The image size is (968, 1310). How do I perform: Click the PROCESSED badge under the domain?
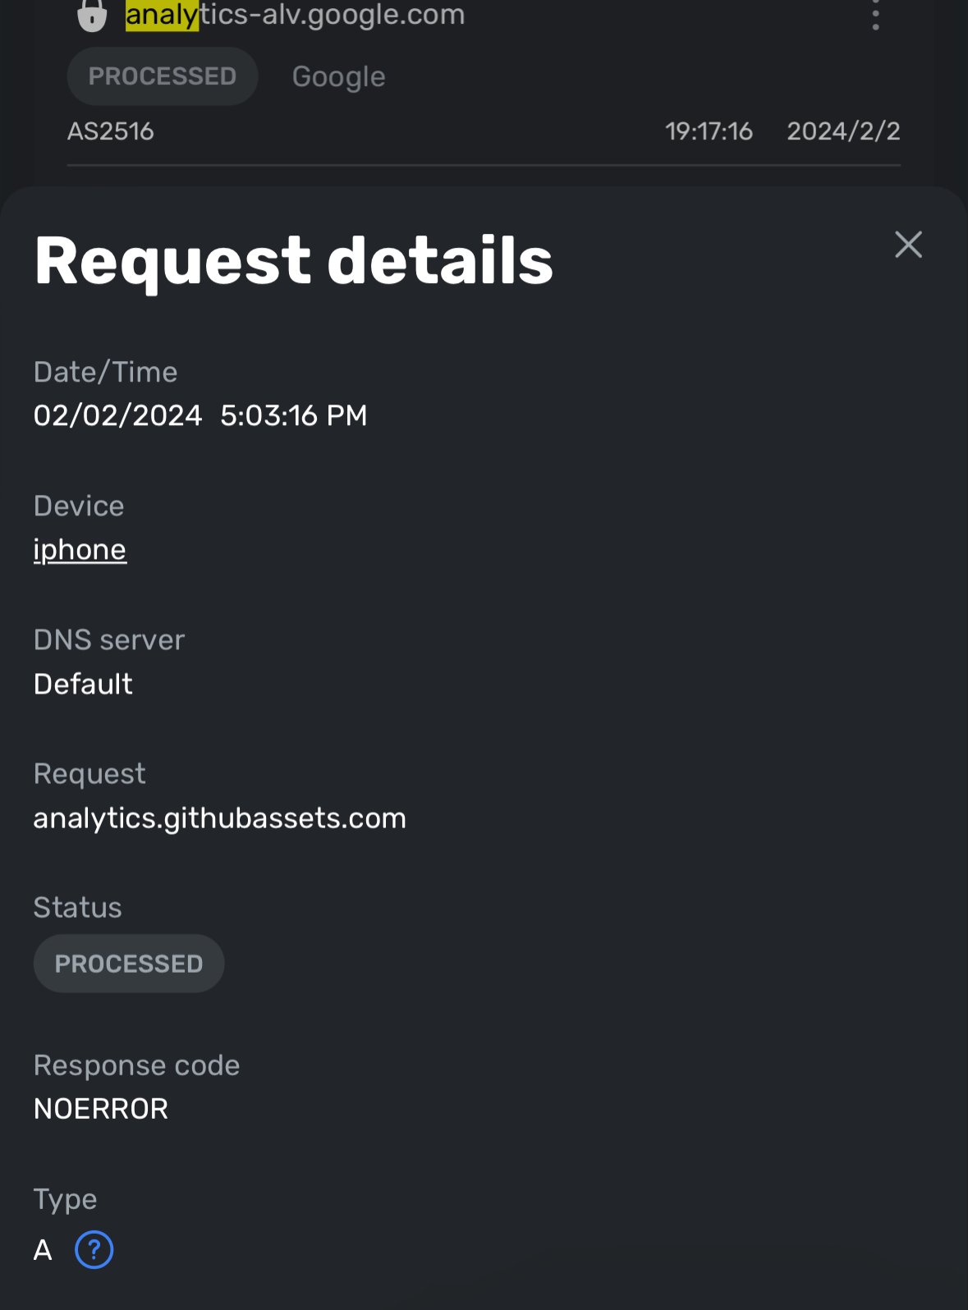(x=162, y=76)
